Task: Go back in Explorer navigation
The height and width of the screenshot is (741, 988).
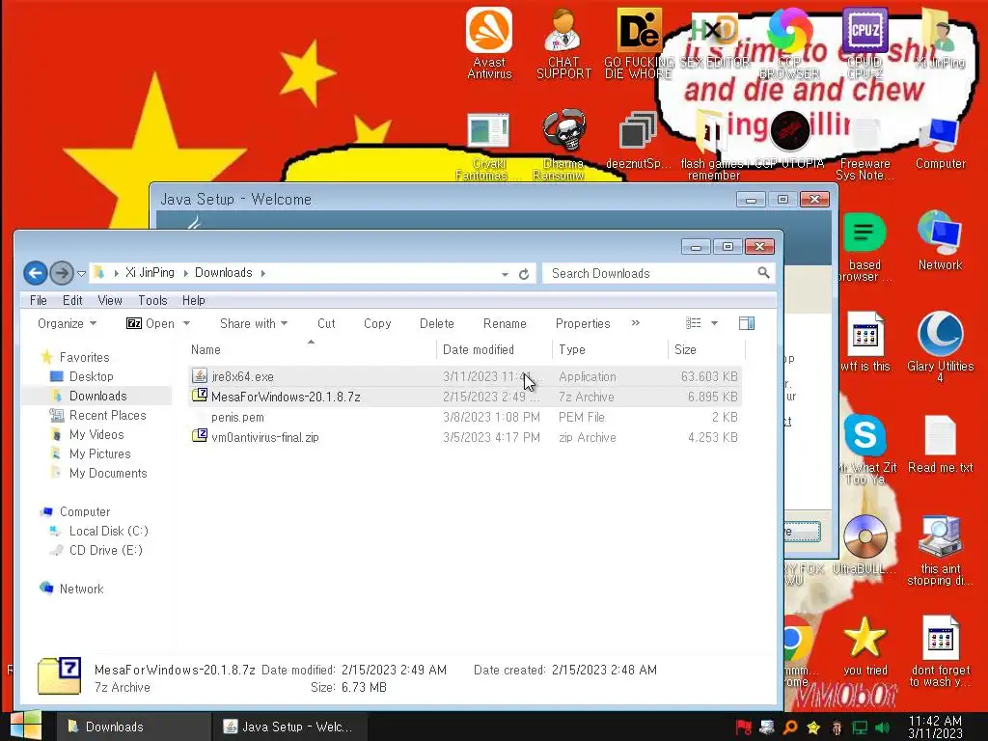Action: (36, 273)
